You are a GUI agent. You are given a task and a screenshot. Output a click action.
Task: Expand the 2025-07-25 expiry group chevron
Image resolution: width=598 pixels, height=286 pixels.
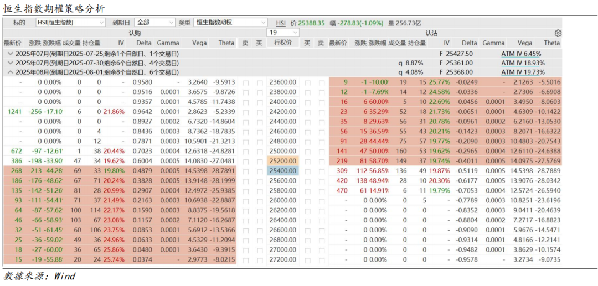tap(11, 54)
